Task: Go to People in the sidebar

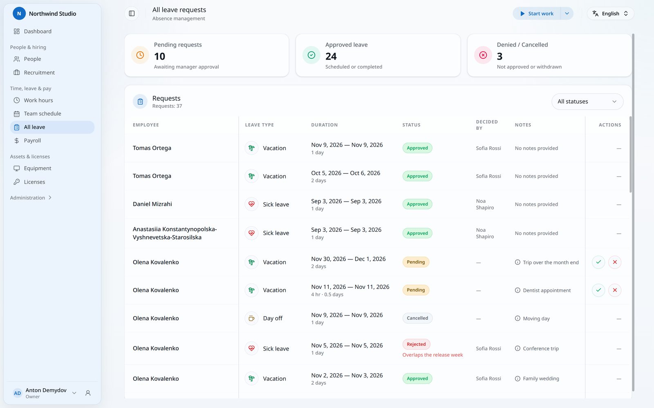Action: (52, 59)
